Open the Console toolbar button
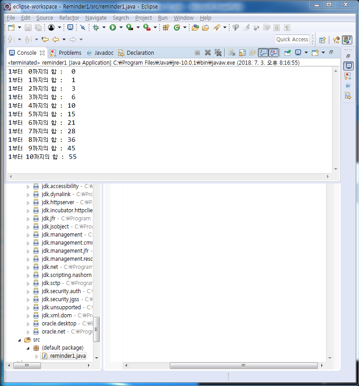This screenshot has height=386, width=359. tap(70, 27)
